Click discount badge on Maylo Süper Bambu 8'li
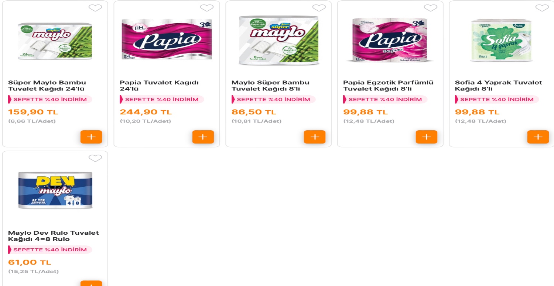Image resolution: width=554 pixels, height=286 pixels. (x=273, y=99)
